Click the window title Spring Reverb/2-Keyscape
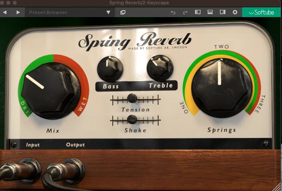Screen dimensions: 282x191 [x=139, y=3]
